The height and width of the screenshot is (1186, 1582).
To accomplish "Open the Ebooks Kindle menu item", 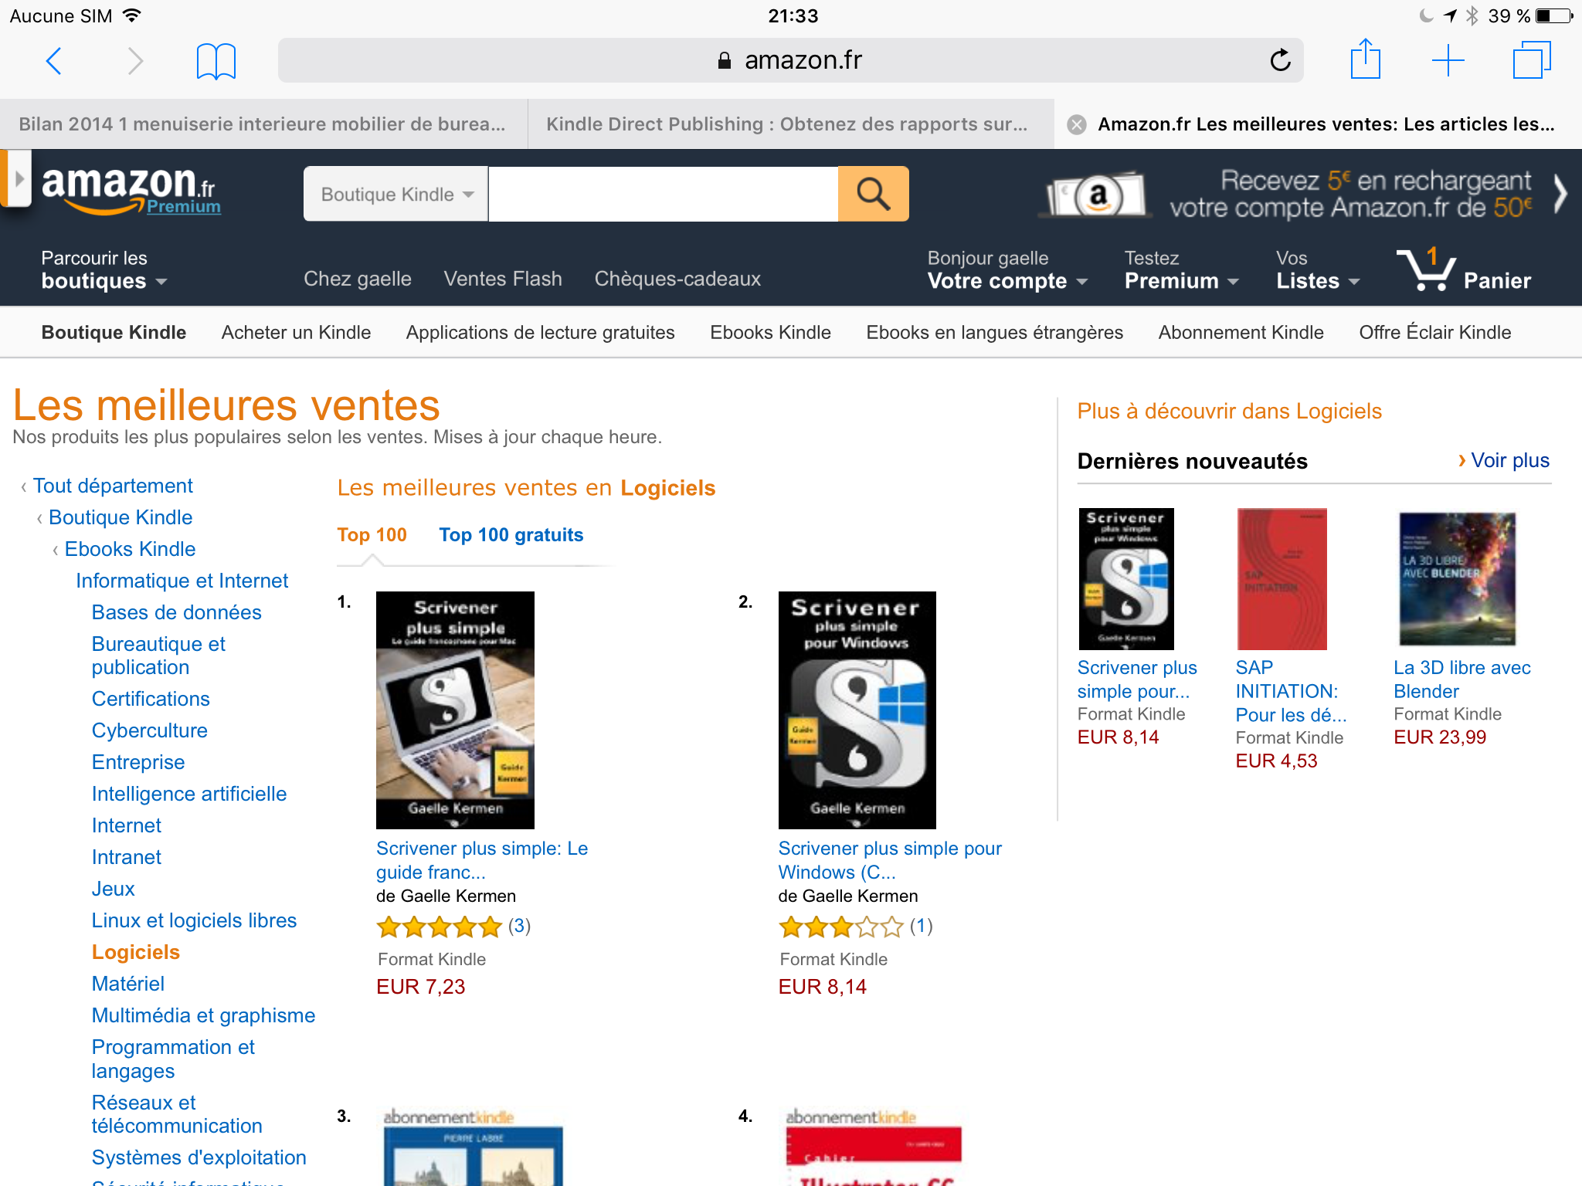I will pyautogui.click(x=770, y=333).
